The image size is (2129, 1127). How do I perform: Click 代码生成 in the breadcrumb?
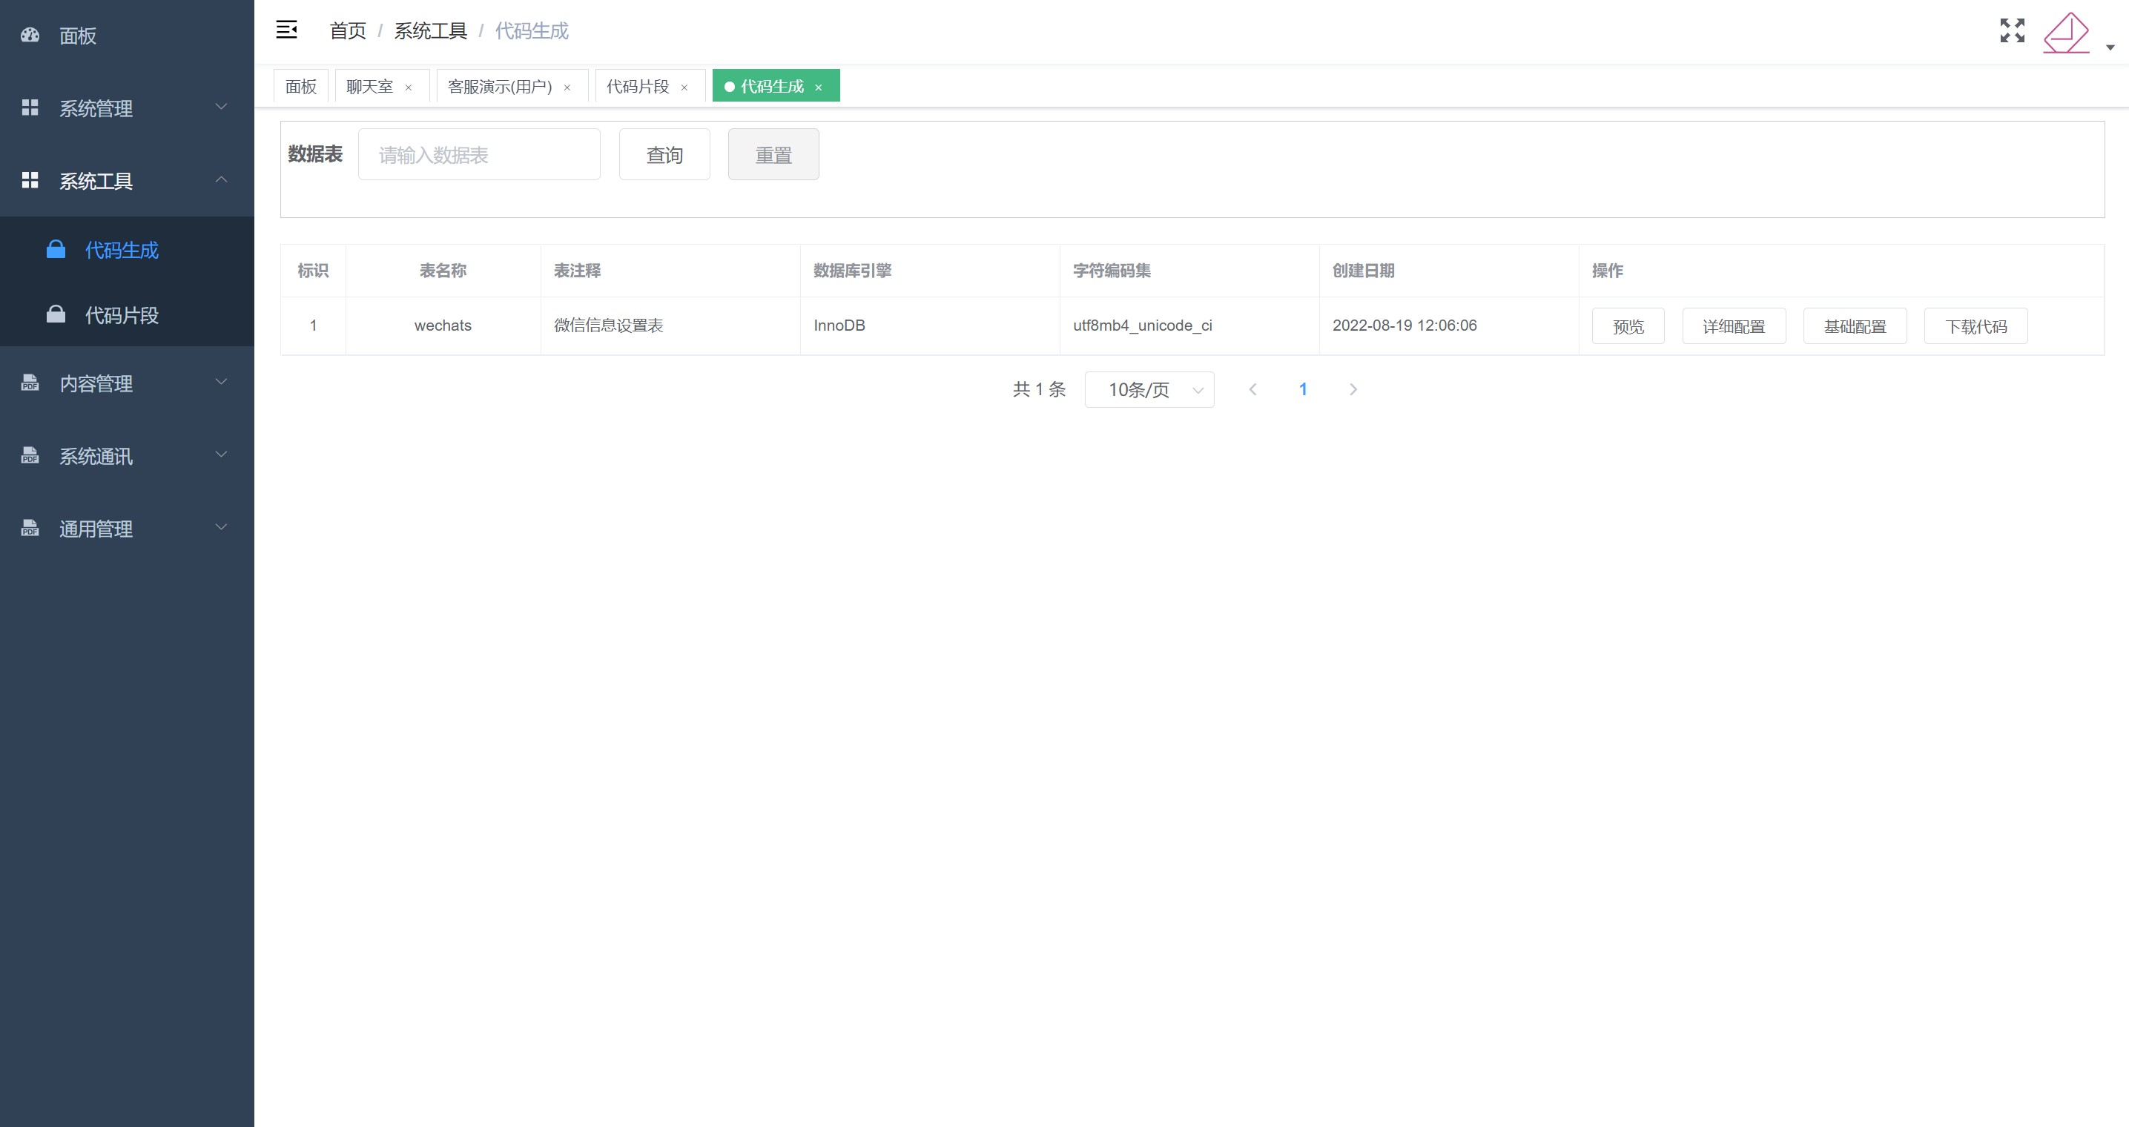532,30
